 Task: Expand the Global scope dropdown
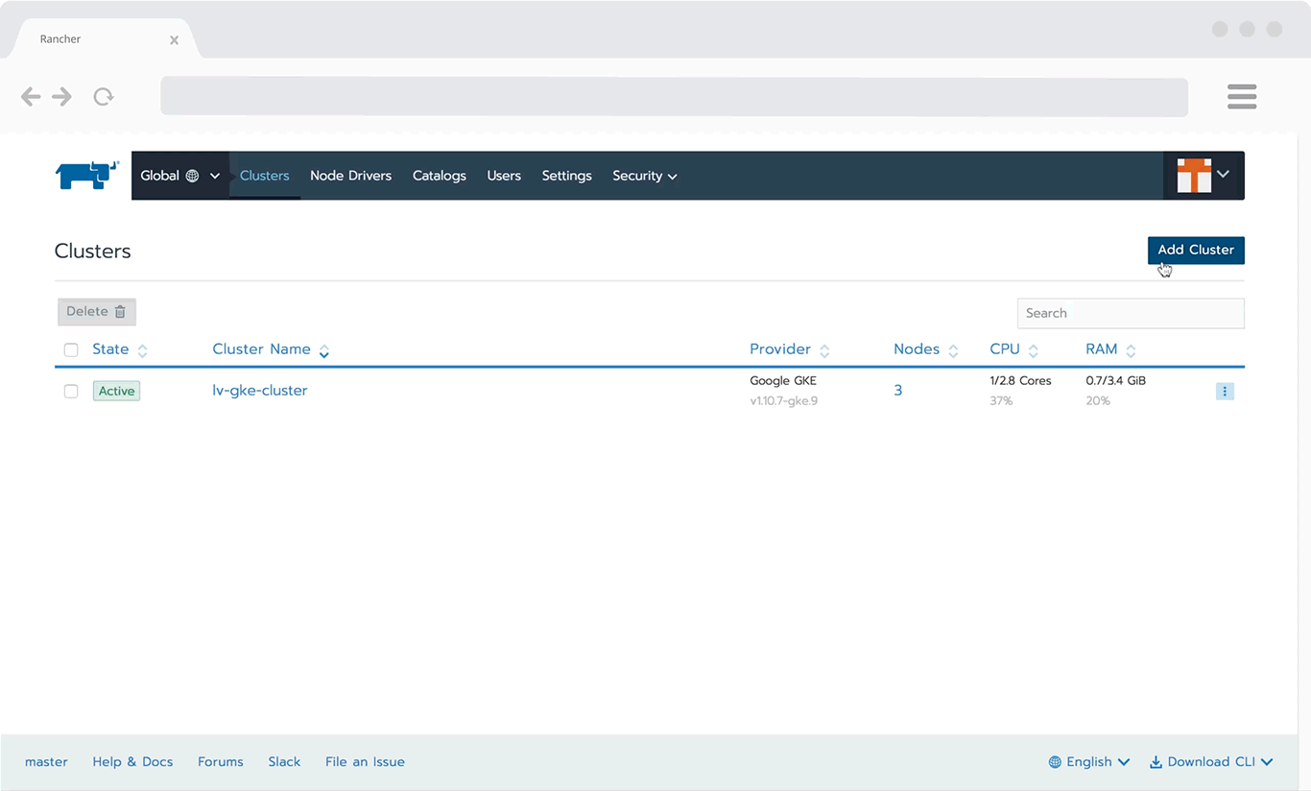[x=180, y=176]
